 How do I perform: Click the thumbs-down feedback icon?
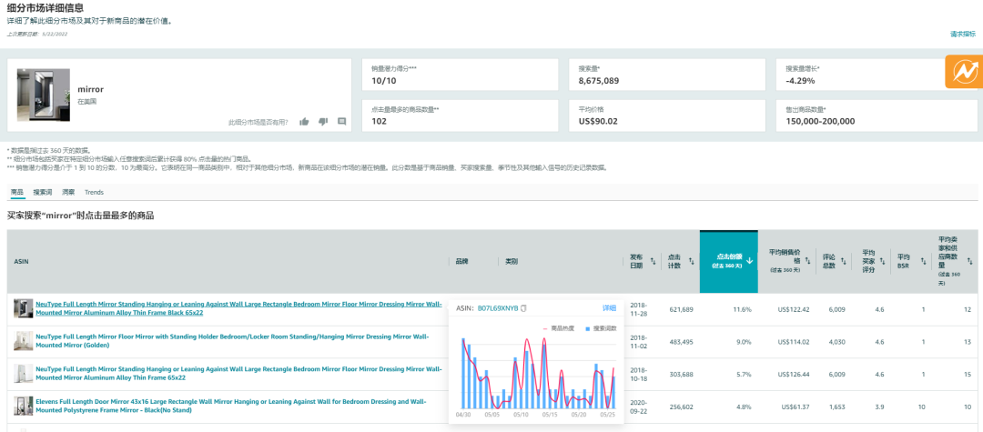click(323, 122)
